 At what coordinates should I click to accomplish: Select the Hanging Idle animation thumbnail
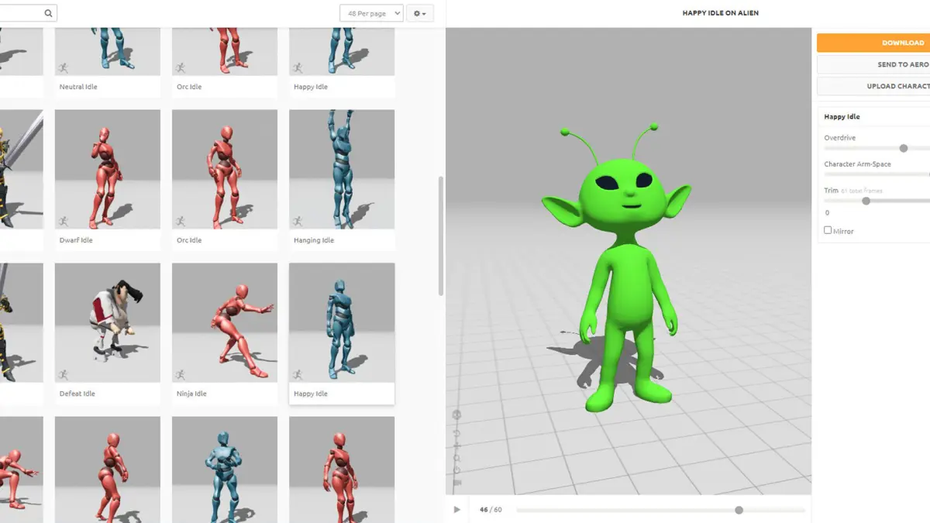(x=342, y=169)
